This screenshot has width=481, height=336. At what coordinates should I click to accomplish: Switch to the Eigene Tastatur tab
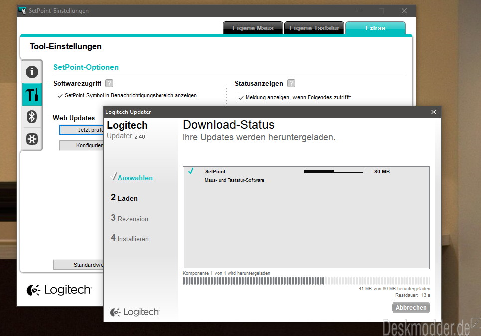315,28
